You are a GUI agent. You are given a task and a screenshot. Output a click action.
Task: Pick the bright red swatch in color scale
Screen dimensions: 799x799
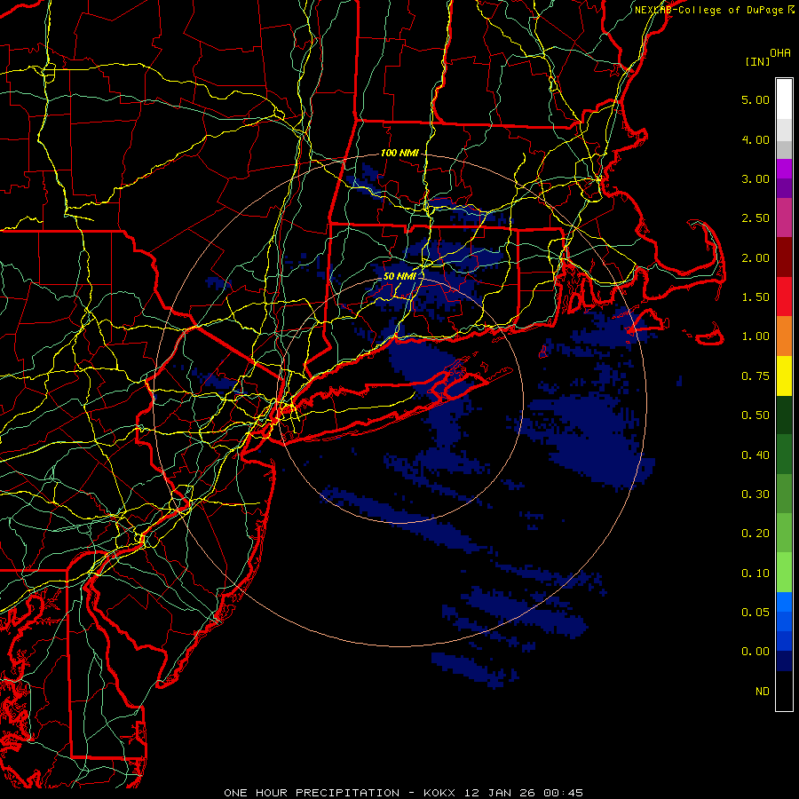pos(784,297)
